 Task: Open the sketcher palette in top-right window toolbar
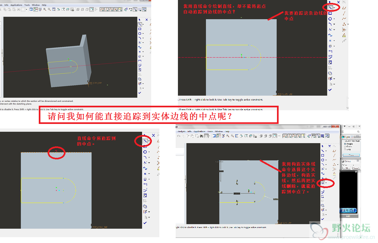[330, 74]
